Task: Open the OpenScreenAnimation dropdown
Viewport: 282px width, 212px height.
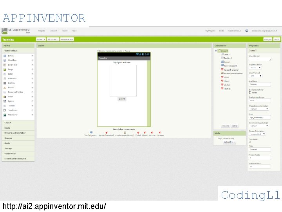Action: [x=259, y=126]
